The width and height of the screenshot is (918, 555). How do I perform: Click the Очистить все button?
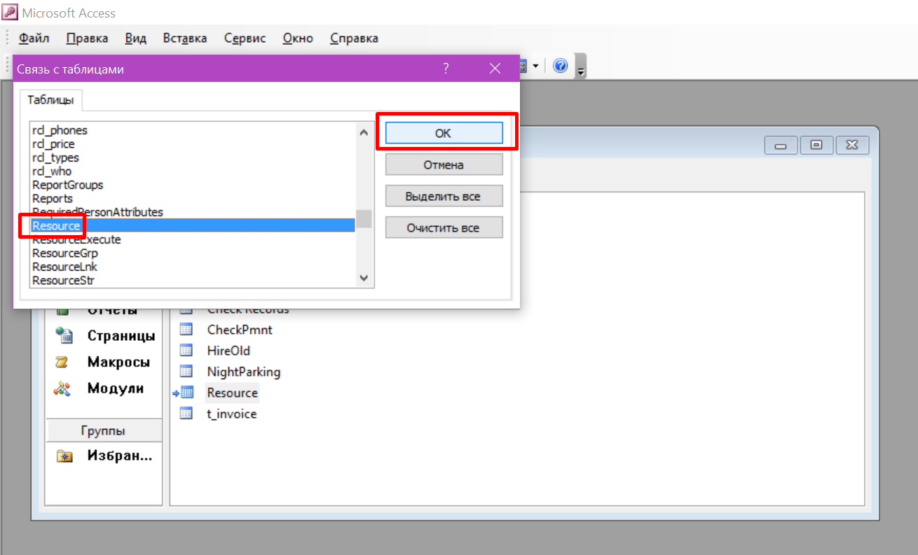coord(444,228)
